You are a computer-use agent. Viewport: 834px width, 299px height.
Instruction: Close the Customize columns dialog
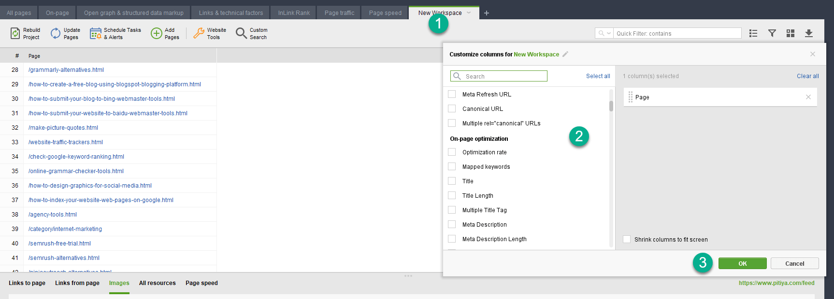point(813,54)
